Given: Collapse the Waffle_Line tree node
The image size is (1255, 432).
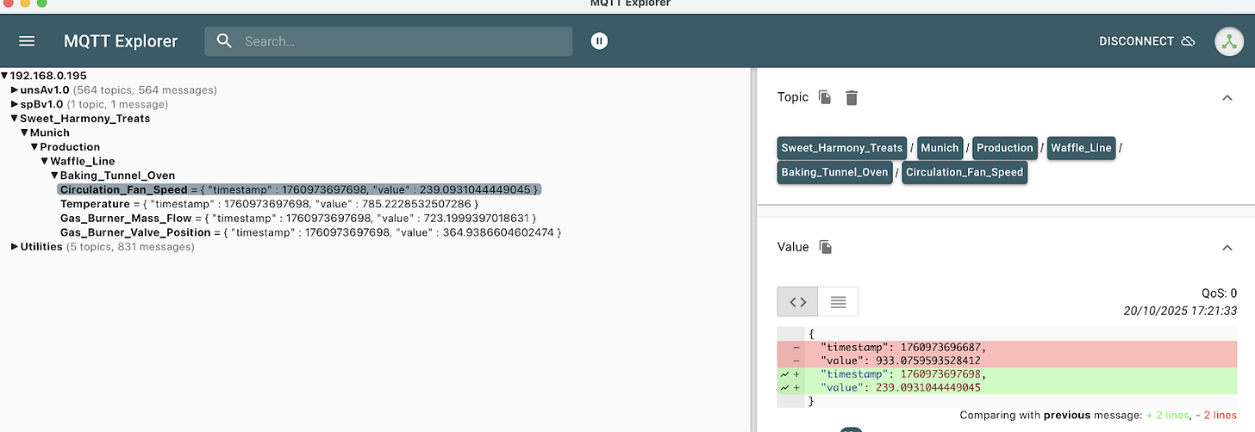Looking at the screenshot, I should coord(44,162).
